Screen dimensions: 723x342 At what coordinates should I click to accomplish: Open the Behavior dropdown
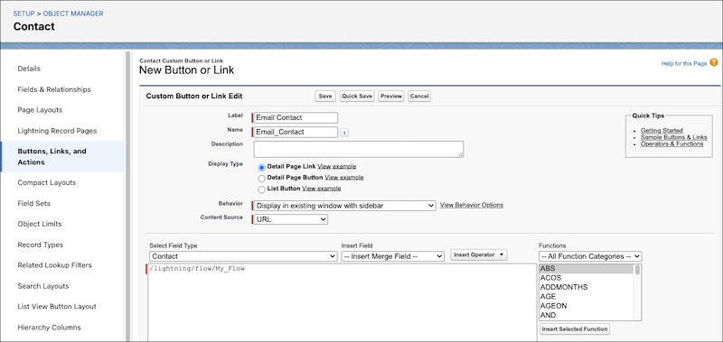click(x=344, y=206)
